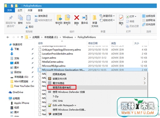Screen dimensions: 160x118
Task: Select the Cut scissors option
Action: pos(29,27)
